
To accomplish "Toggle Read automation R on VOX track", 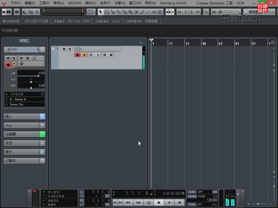I will pyautogui.click(x=105, y=55).
